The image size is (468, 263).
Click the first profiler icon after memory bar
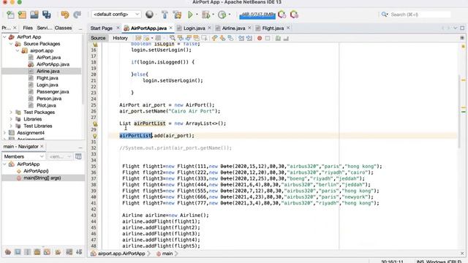click(282, 15)
